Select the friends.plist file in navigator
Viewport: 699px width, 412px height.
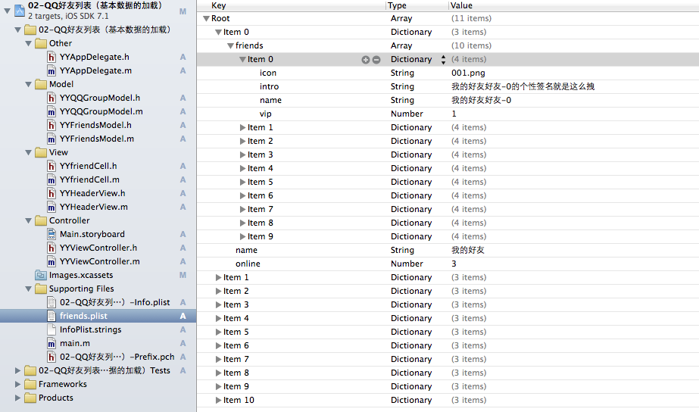(x=83, y=316)
